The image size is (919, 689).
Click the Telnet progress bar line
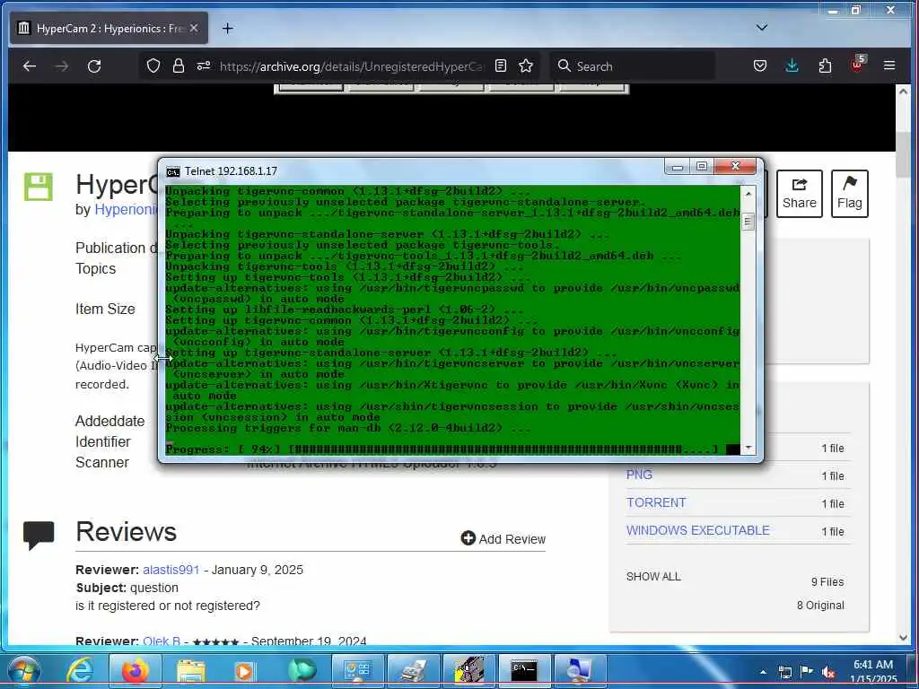(442, 449)
